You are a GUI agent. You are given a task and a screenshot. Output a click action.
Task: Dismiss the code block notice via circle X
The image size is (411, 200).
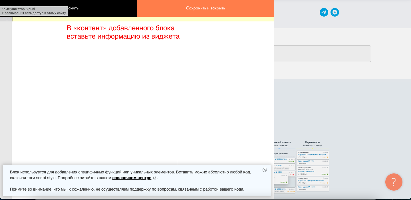(265, 169)
